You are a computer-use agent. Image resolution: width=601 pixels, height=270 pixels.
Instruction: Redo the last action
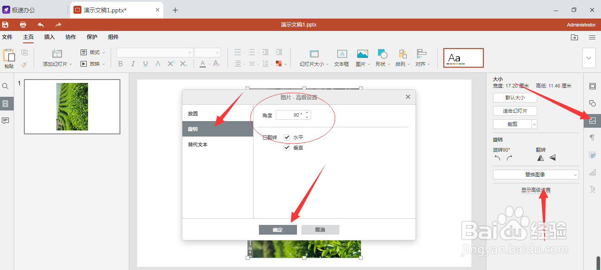[58, 25]
